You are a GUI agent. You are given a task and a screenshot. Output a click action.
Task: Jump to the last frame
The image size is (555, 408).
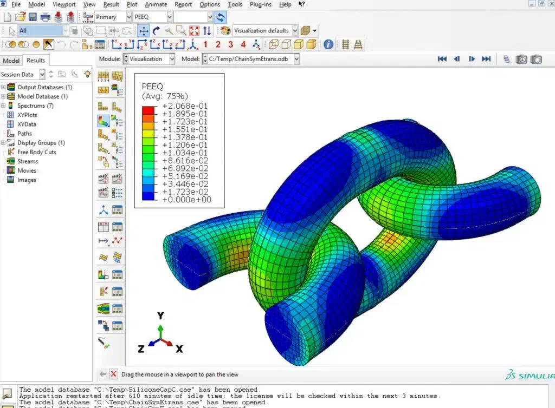(x=486, y=59)
